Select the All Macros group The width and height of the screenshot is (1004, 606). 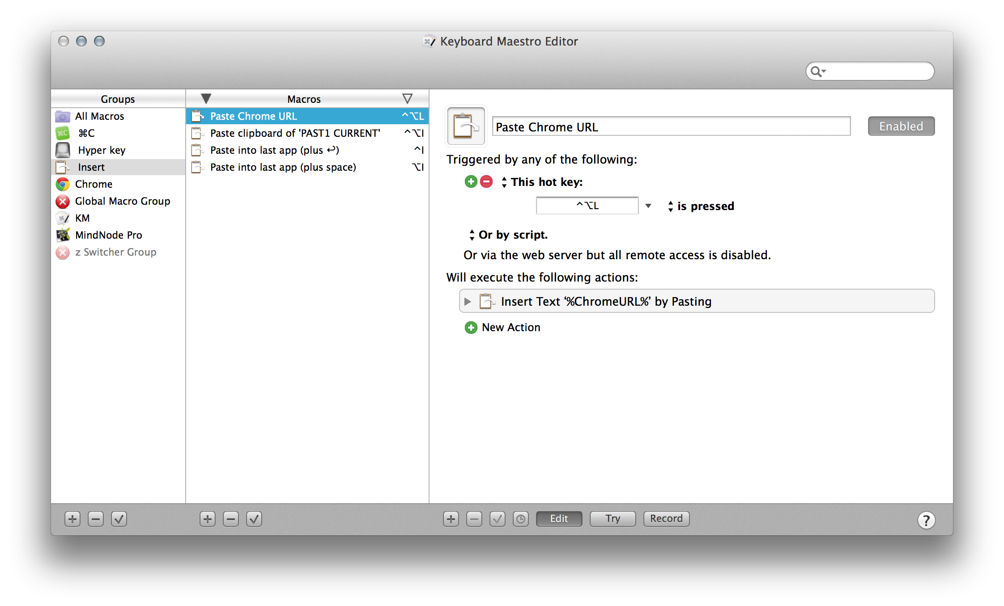tap(118, 116)
